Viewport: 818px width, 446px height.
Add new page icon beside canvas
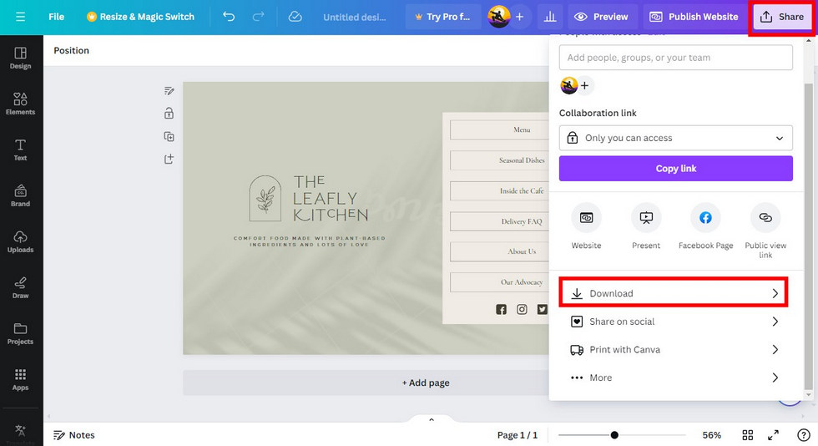point(169,159)
